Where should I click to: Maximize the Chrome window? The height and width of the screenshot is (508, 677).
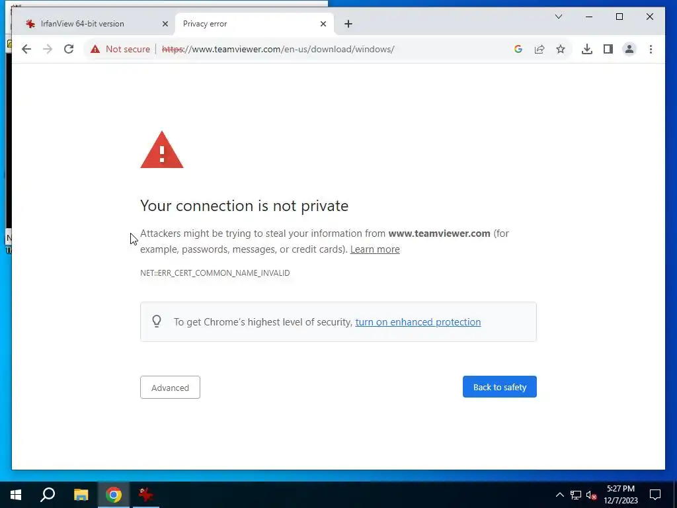(x=619, y=17)
